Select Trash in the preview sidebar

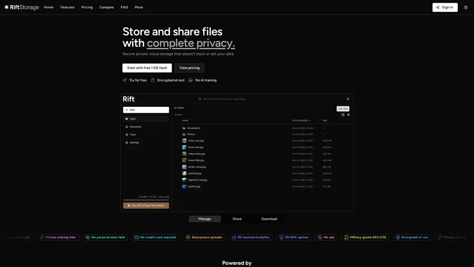point(146,134)
